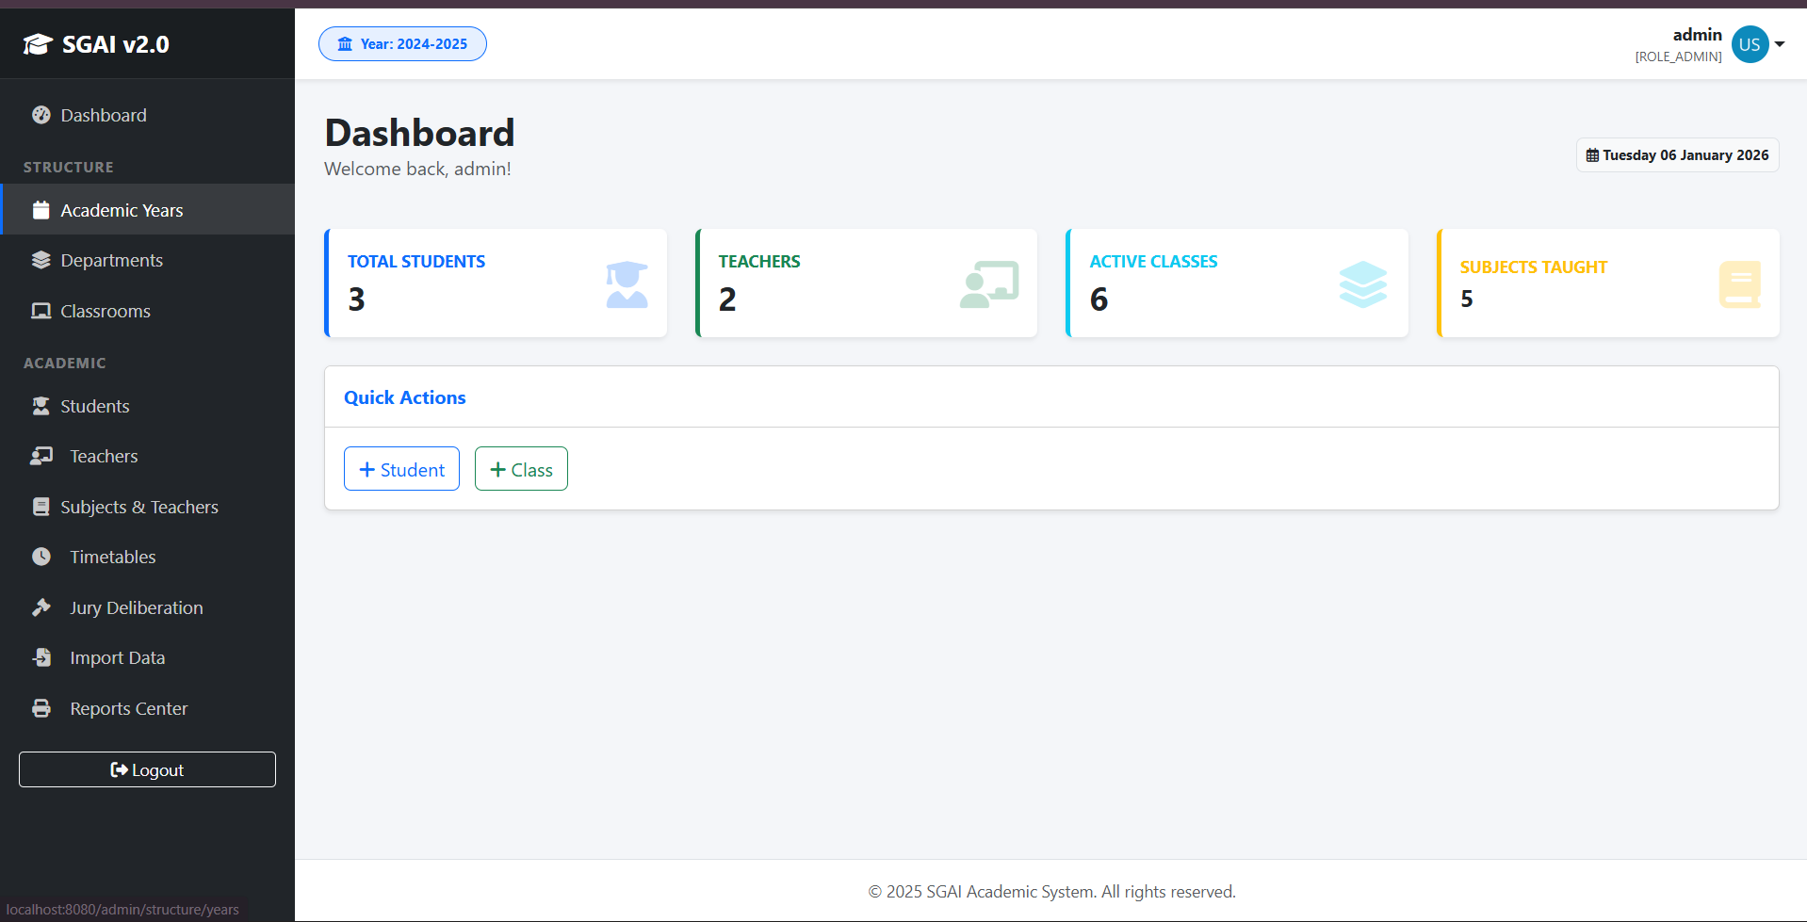Open Subjects & Teachers page
Screen dimensions: 1807x922
pos(147,507)
